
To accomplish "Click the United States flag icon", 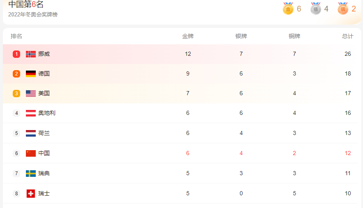I will [x=31, y=94].
